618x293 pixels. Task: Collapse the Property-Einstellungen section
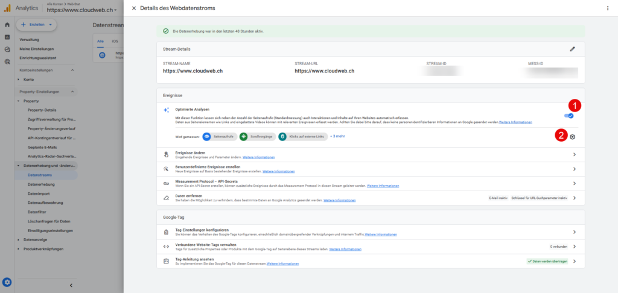[72, 92]
